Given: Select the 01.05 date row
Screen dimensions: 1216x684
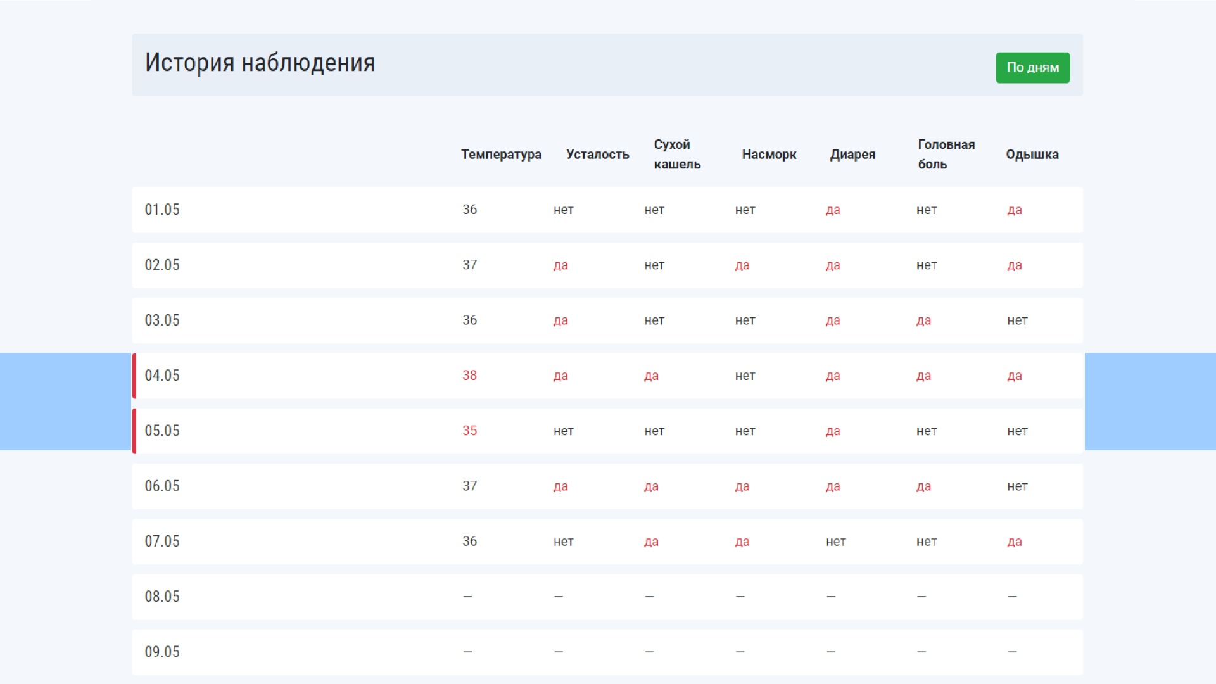Looking at the screenshot, I should pyautogui.click(x=162, y=210).
